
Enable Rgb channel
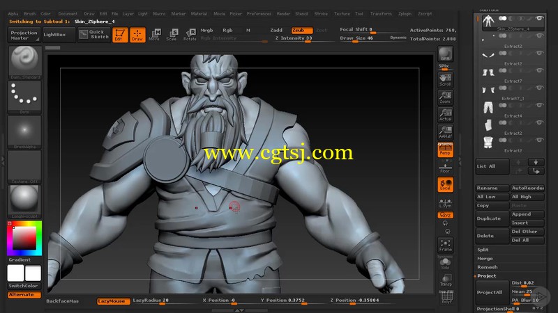pos(227,30)
